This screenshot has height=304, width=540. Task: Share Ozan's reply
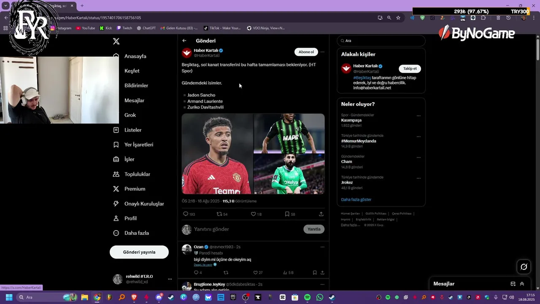pos(322,273)
